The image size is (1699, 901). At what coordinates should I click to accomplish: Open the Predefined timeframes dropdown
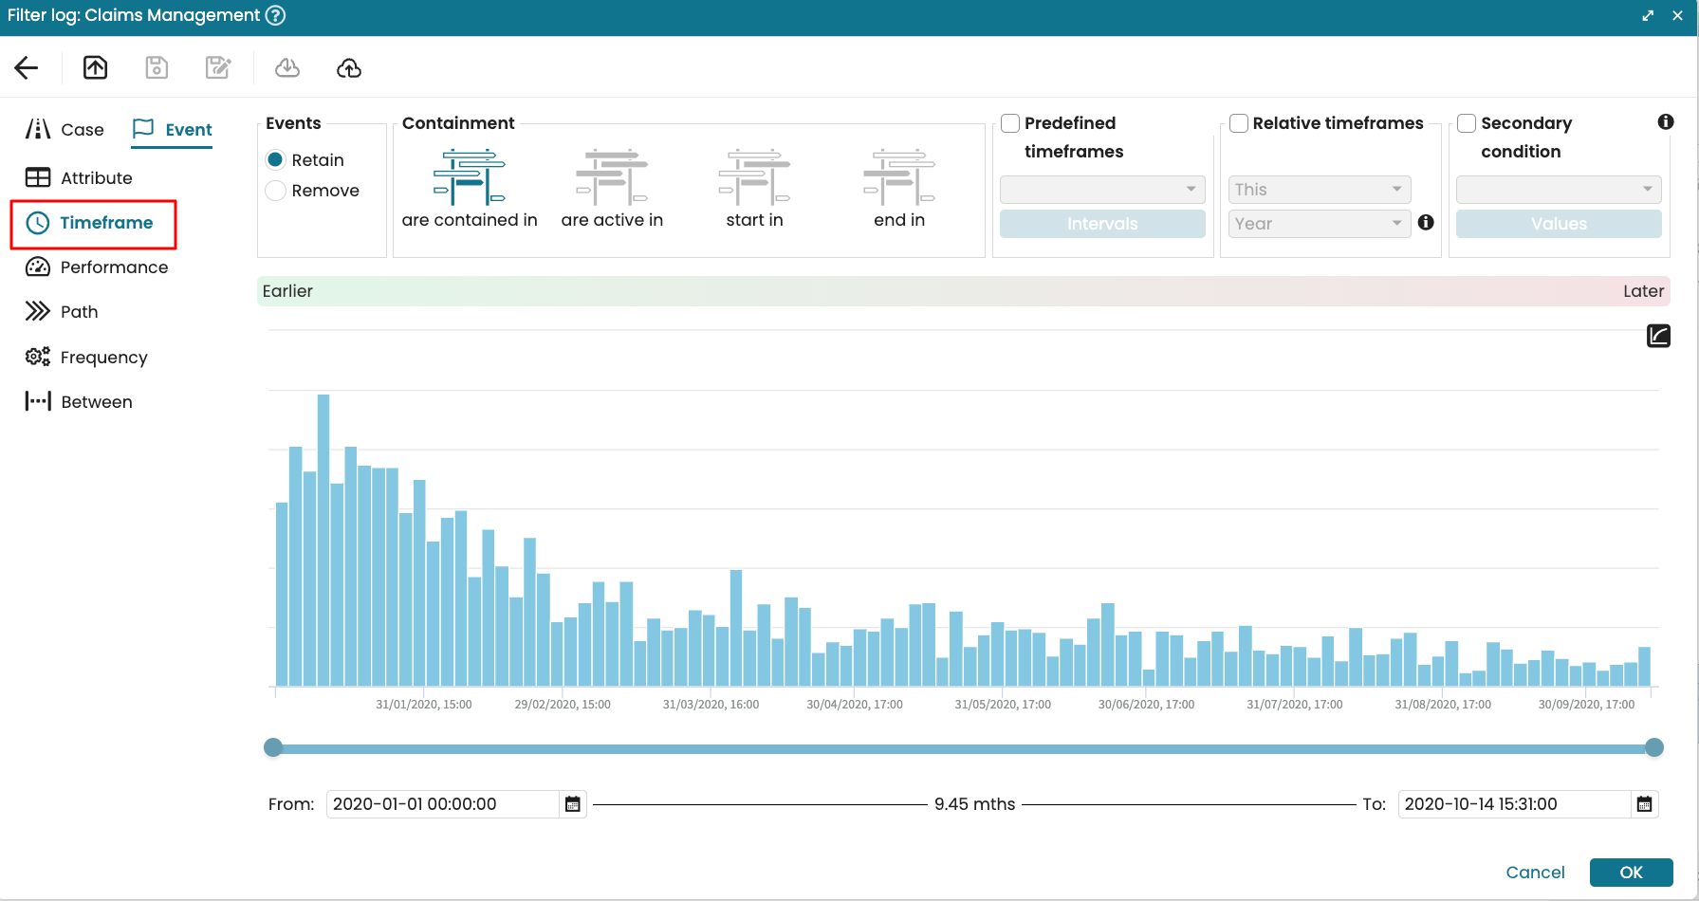click(x=1101, y=190)
